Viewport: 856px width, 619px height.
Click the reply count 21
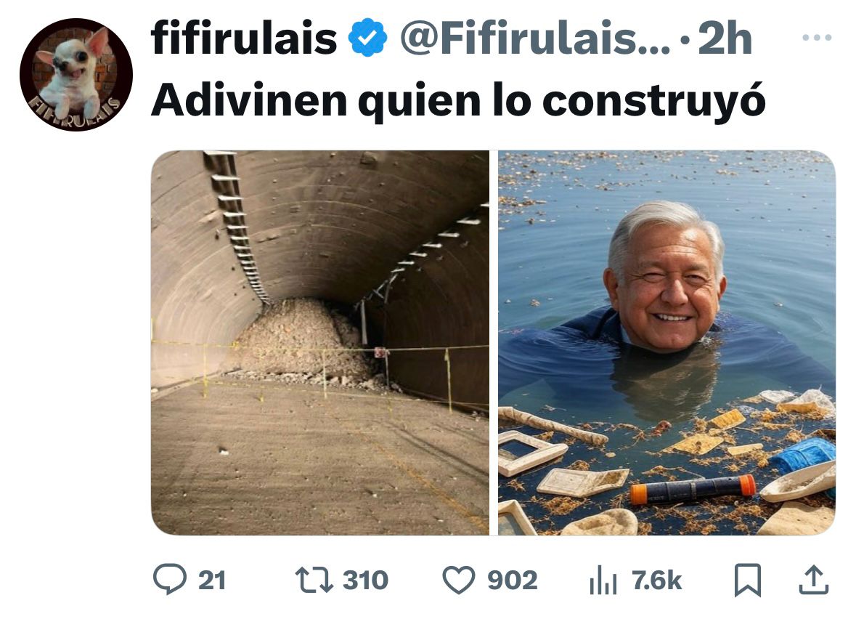click(x=212, y=580)
